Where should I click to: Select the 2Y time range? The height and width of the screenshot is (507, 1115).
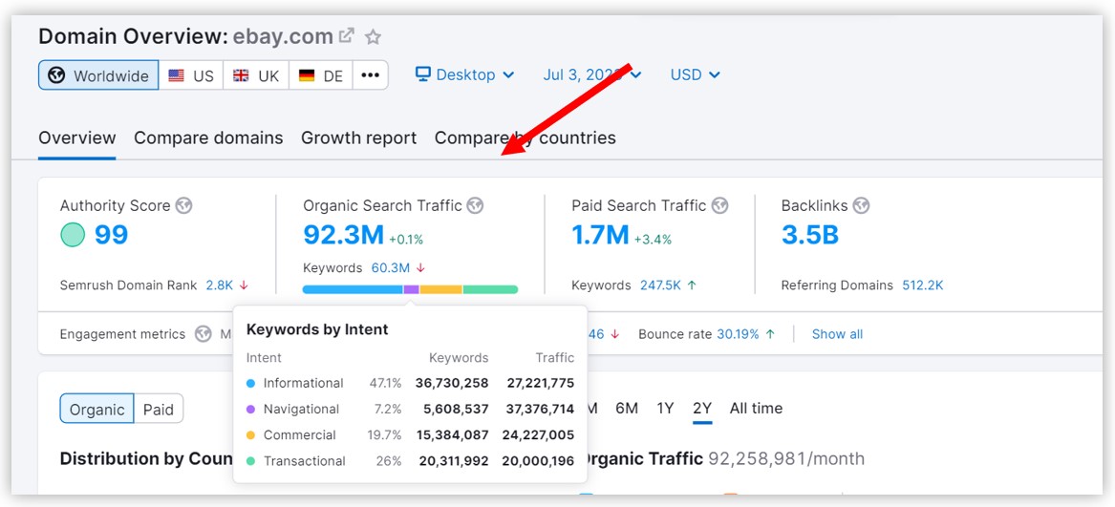pyautogui.click(x=702, y=408)
